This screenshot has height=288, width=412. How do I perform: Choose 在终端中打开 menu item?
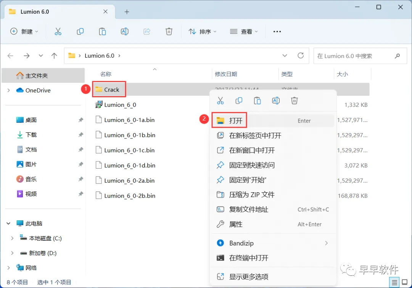[273, 258]
